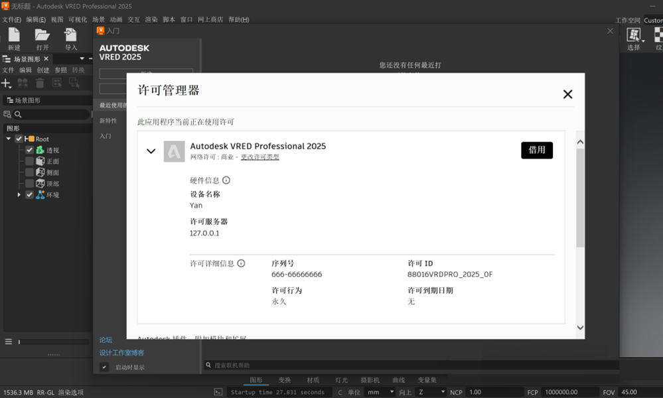Click the plus Create node icon
This screenshot has width=663, height=398.
[x=7, y=83]
